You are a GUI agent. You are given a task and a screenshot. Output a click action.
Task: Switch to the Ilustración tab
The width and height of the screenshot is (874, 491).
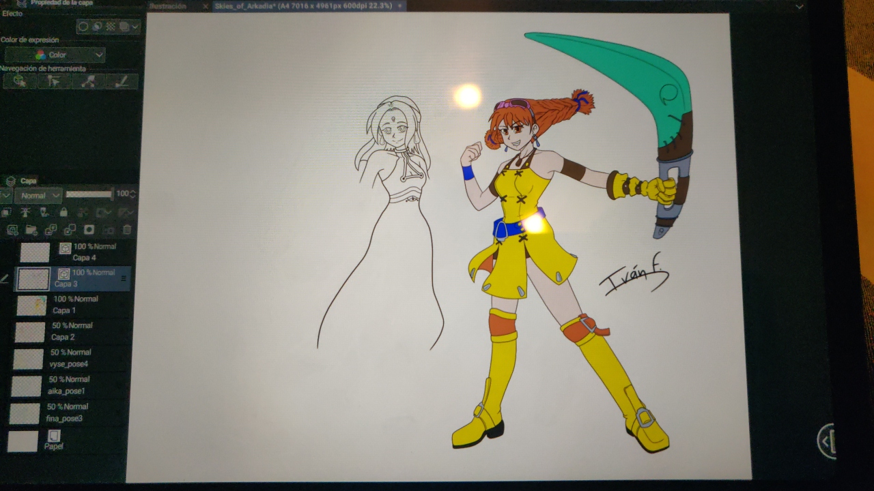point(168,5)
